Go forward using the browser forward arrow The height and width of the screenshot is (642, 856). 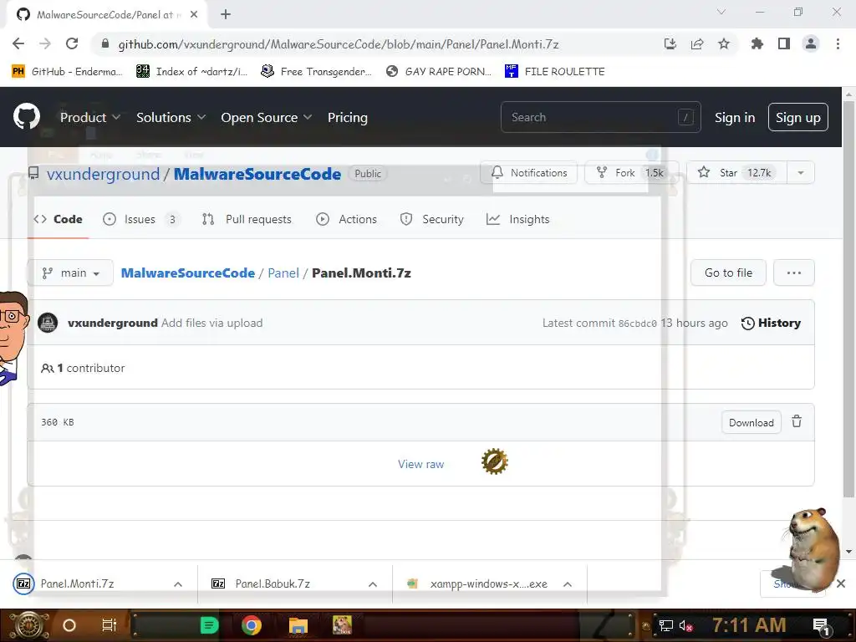[45, 44]
